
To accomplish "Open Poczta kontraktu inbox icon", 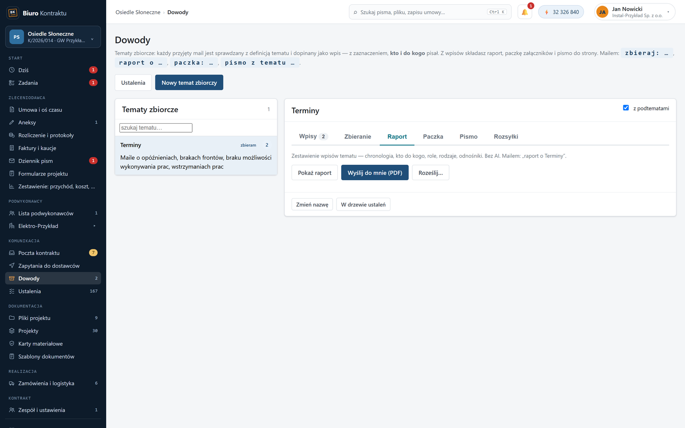I will point(12,253).
